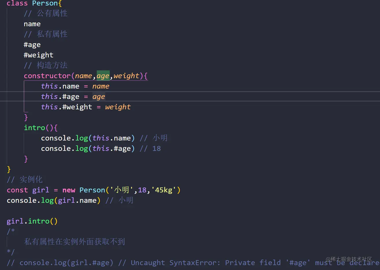The image size is (380, 270).
Task: Click the private field declaration '#age'
Action: pyautogui.click(x=32, y=45)
